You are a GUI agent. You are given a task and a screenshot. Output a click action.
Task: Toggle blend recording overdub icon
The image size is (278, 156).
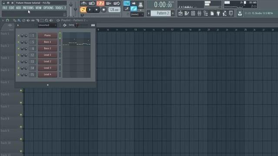tap(108, 3)
